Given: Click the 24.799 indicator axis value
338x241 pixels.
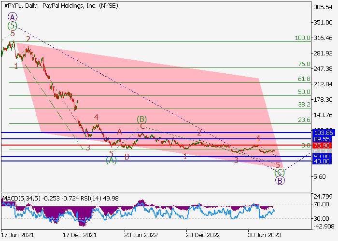Looking at the screenshot, I should tap(324, 197).
